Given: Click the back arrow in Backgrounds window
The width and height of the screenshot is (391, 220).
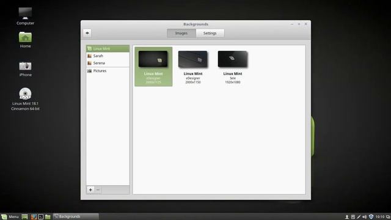Looking at the screenshot, I should (87, 33).
